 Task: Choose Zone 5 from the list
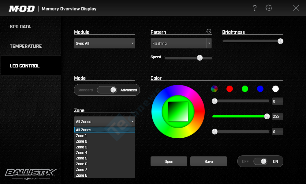point(105,158)
